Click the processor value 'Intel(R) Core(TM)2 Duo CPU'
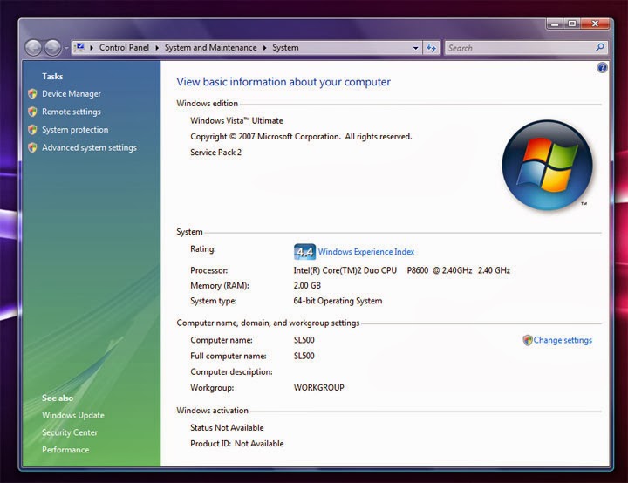This screenshot has height=483, width=628. click(x=345, y=270)
